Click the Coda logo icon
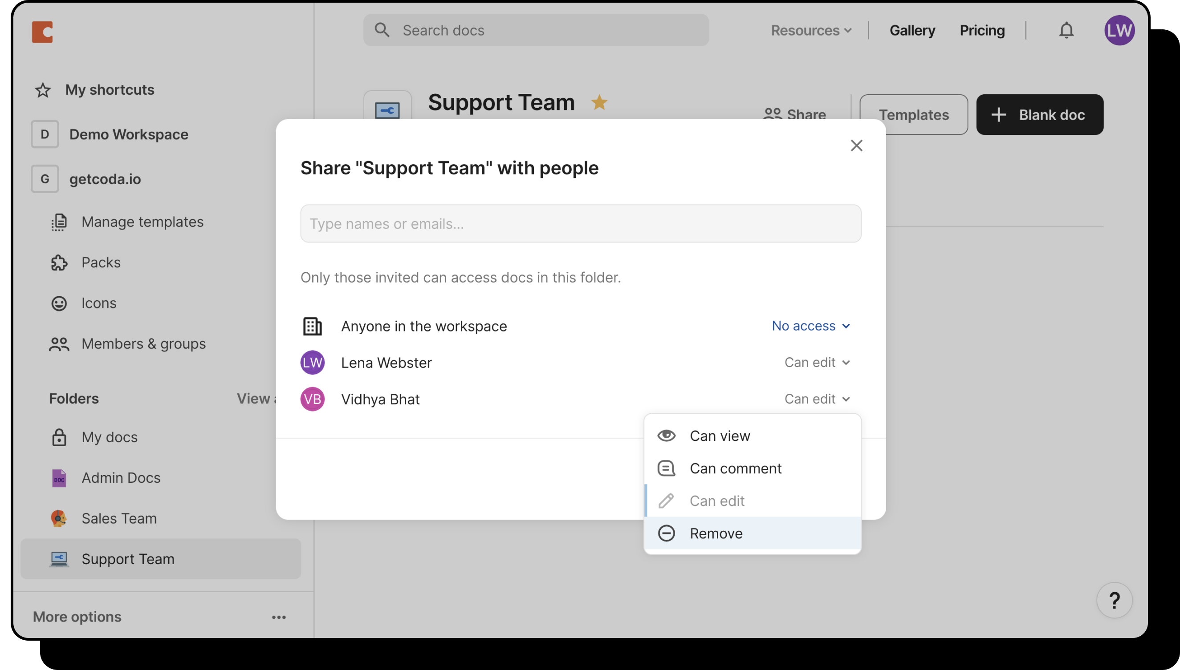1180x670 pixels. tap(42, 32)
